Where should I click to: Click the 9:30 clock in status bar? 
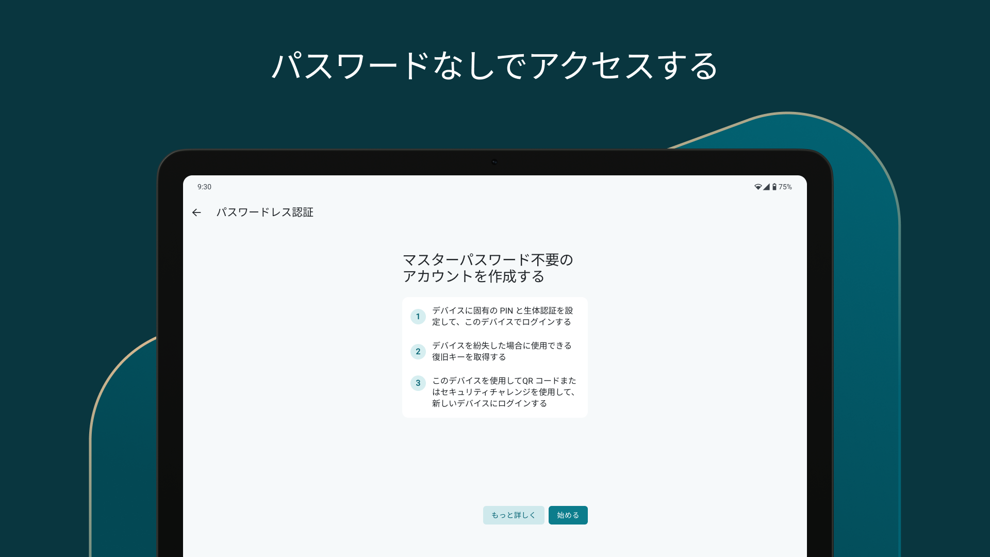(x=204, y=187)
